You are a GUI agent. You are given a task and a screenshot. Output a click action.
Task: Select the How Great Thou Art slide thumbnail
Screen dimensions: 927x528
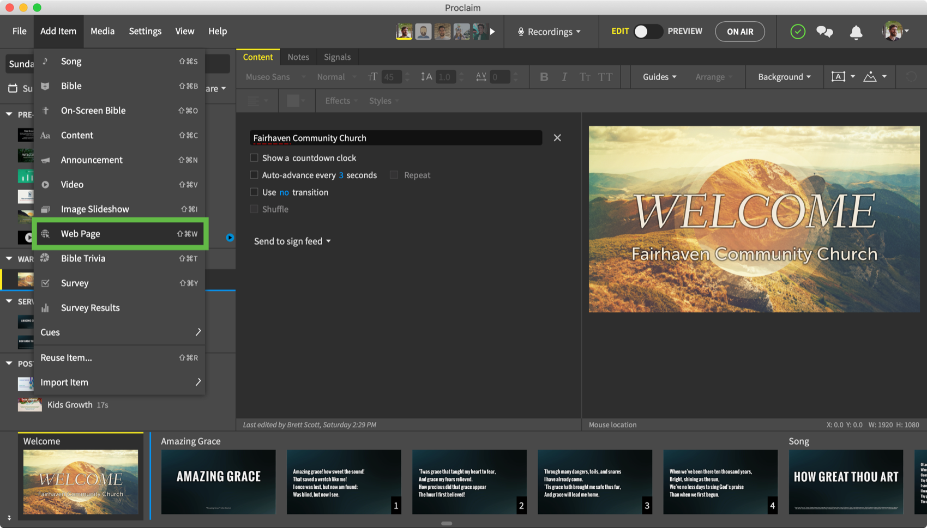click(845, 482)
